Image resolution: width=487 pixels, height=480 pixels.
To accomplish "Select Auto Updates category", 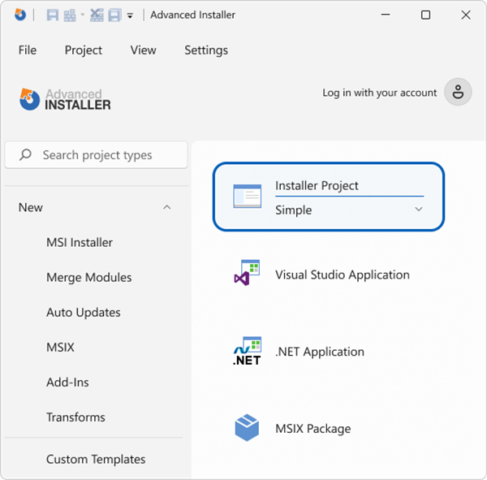I will 84,313.
